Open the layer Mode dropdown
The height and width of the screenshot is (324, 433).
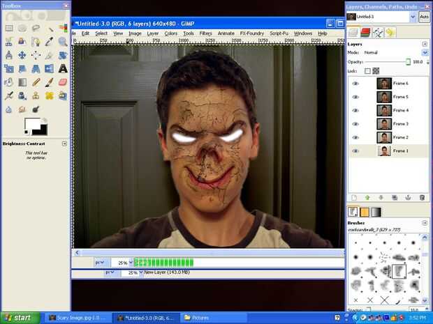pyautogui.click(x=425, y=52)
